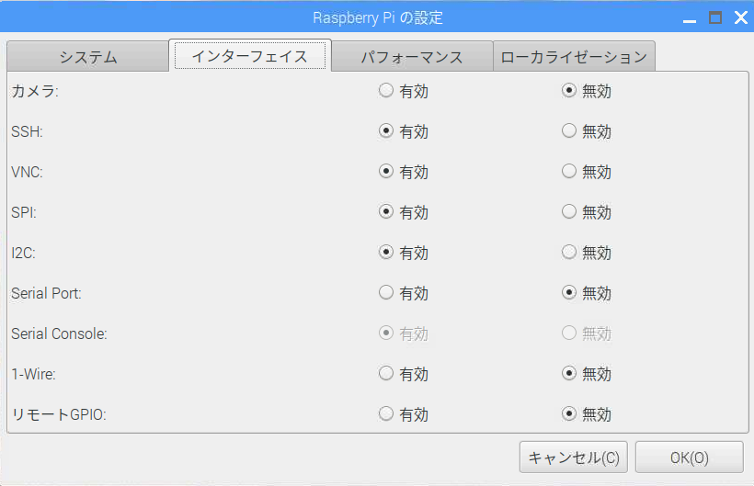Click the VNC: label
The height and width of the screenshot is (486, 754).
click(27, 172)
